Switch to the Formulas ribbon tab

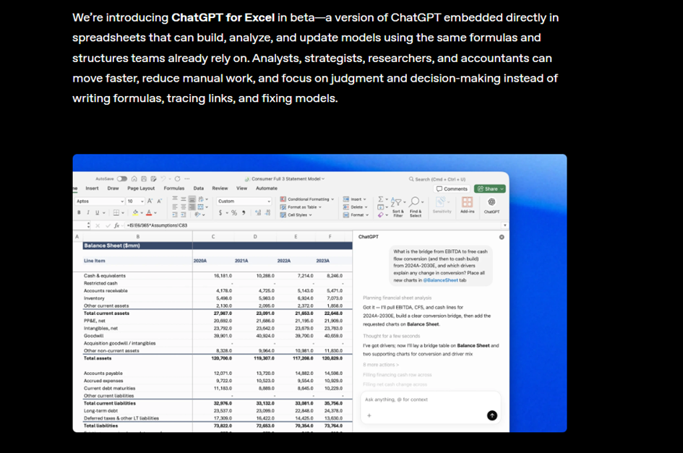tap(174, 189)
